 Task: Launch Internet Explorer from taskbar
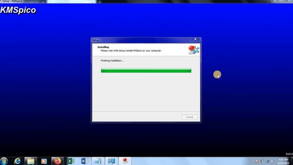17,161
